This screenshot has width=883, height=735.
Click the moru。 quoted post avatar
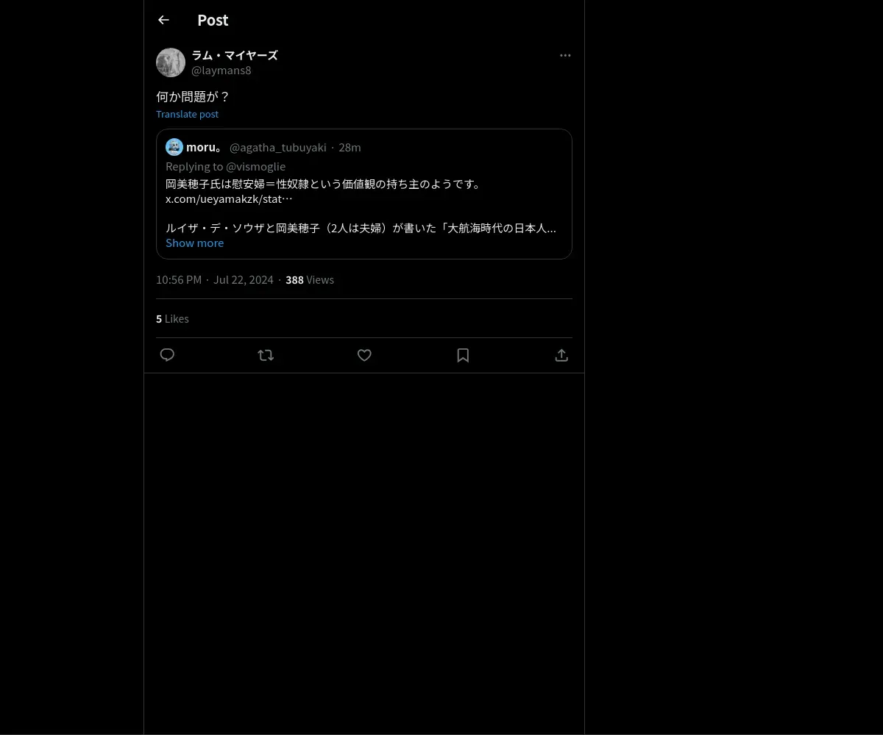pos(174,147)
